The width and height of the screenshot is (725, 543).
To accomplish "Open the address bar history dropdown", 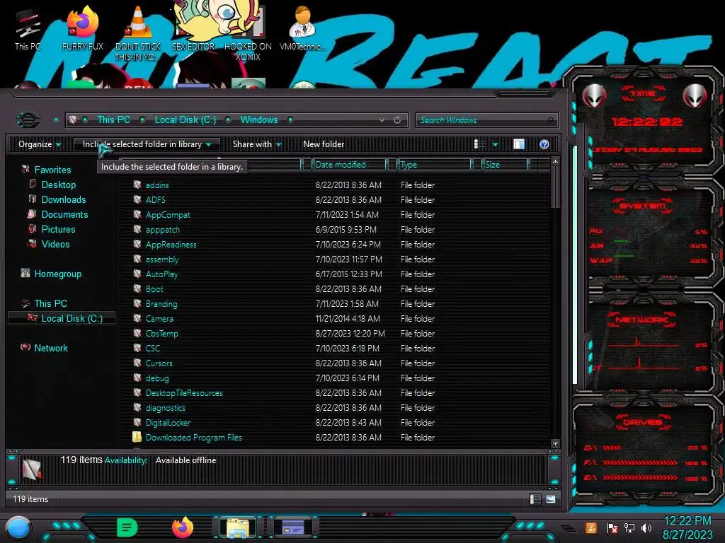I will pyautogui.click(x=382, y=120).
